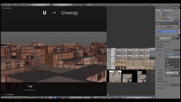
Task: Switch to World properties tab
Action: coord(168,24)
